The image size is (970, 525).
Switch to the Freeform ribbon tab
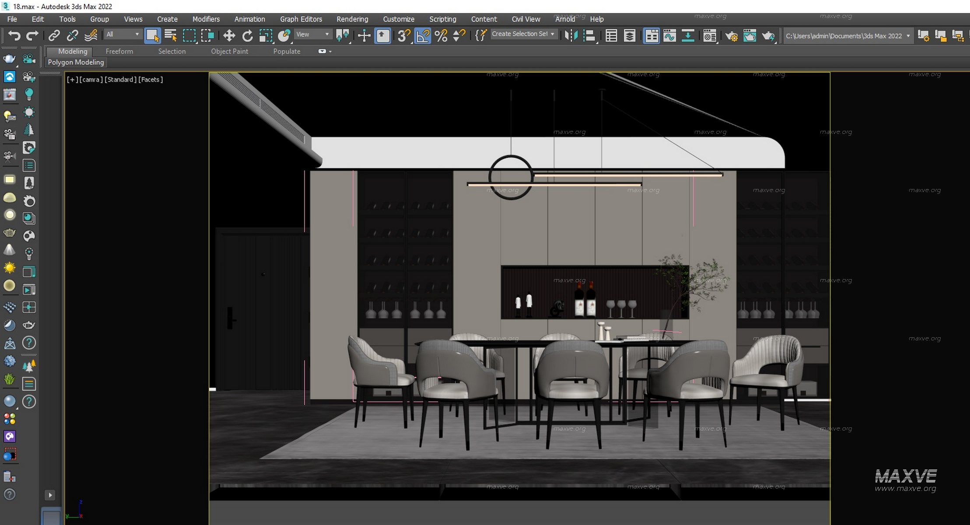[x=119, y=51]
